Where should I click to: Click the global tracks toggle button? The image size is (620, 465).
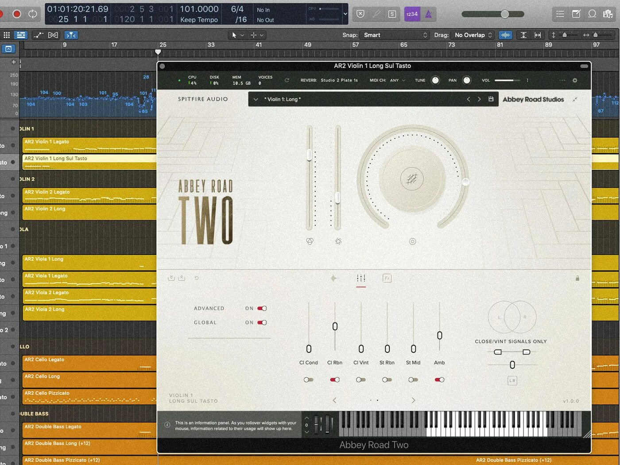(8, 49)
